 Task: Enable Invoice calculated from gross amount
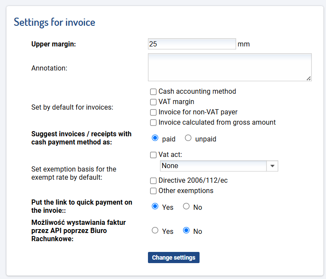click(x=153, y=123)
